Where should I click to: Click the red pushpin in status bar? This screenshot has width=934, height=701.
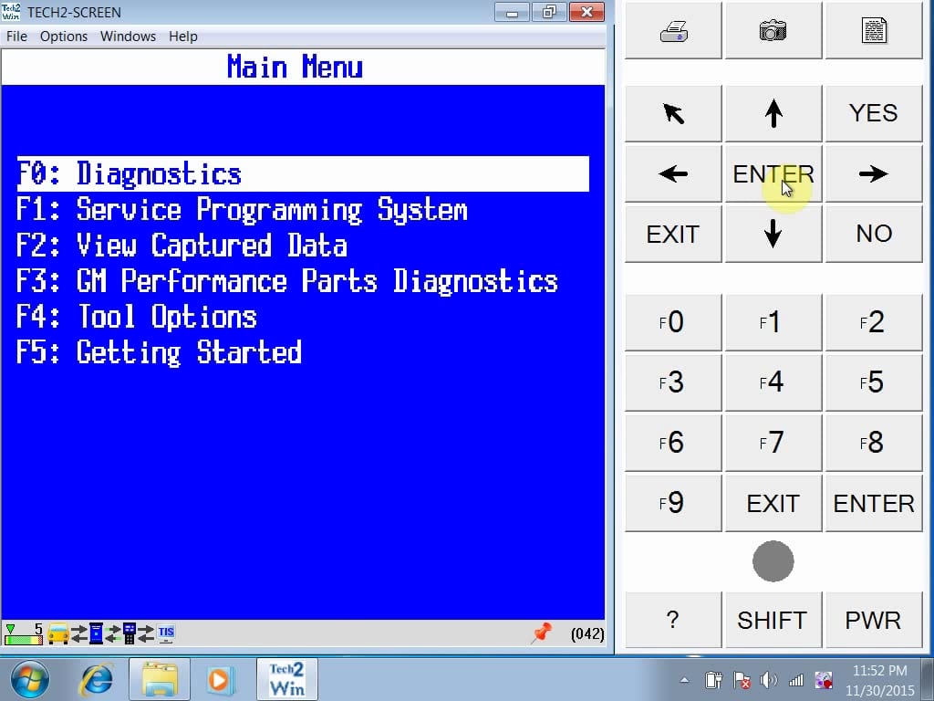[542, 633]
